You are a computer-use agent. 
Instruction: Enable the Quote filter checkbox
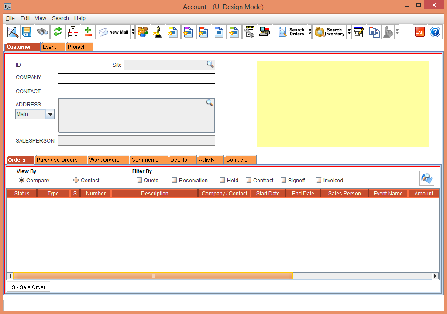(139, 181)
